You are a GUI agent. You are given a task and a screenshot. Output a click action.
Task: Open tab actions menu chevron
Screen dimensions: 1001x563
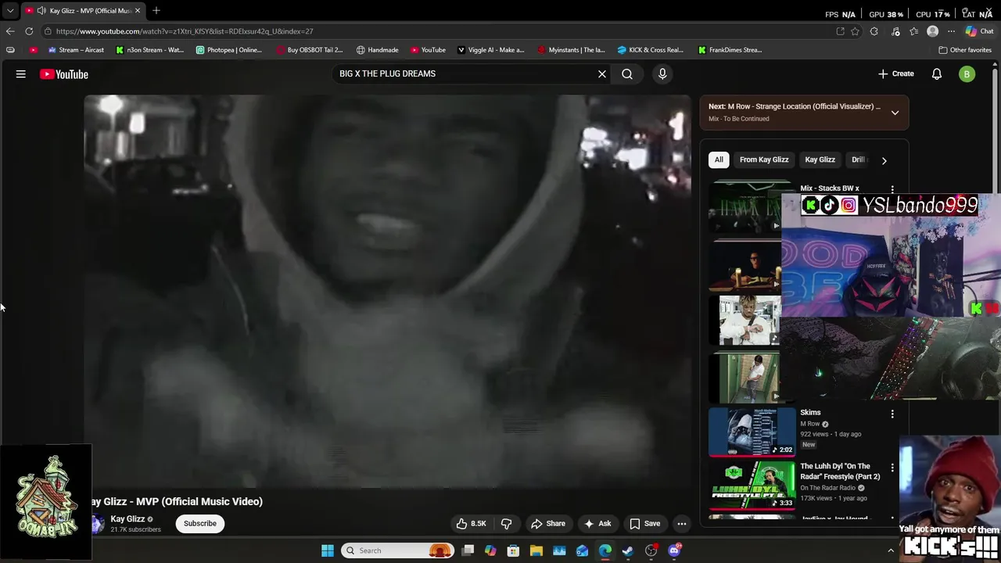click(10, 10)
